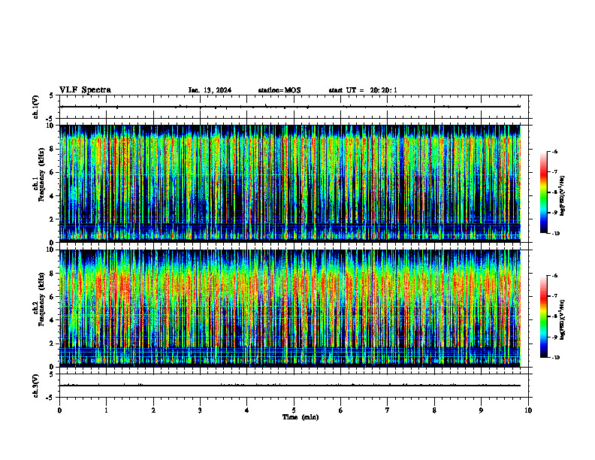The image size is (595, 460).
Task: Click the "6" tick on the time axis
Action: pos(341,410)
